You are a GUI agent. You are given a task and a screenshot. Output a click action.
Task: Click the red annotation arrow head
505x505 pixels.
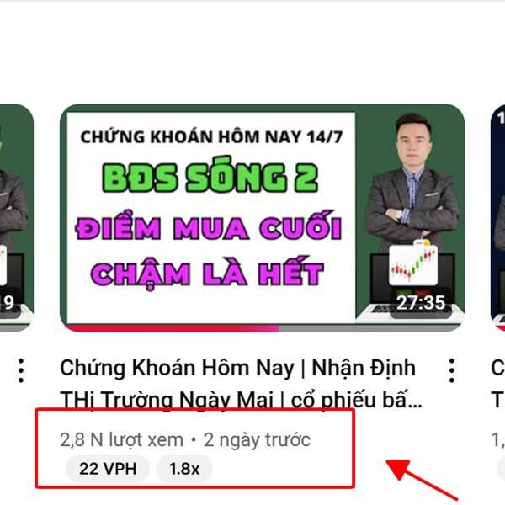[398, 469]
